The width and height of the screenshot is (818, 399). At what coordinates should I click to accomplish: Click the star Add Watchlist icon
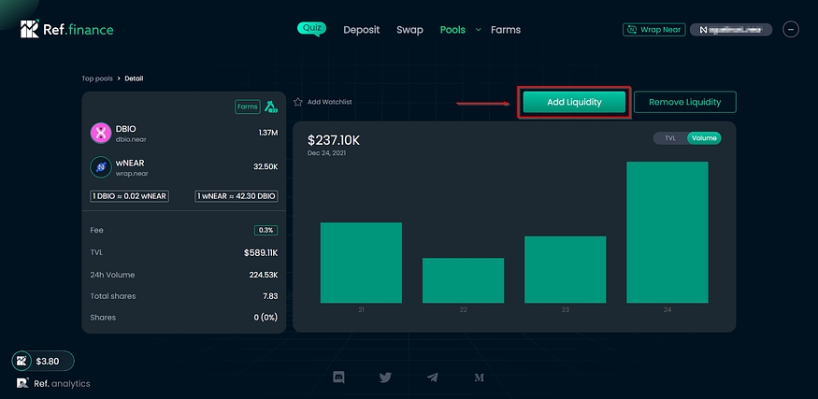(298, 101)
